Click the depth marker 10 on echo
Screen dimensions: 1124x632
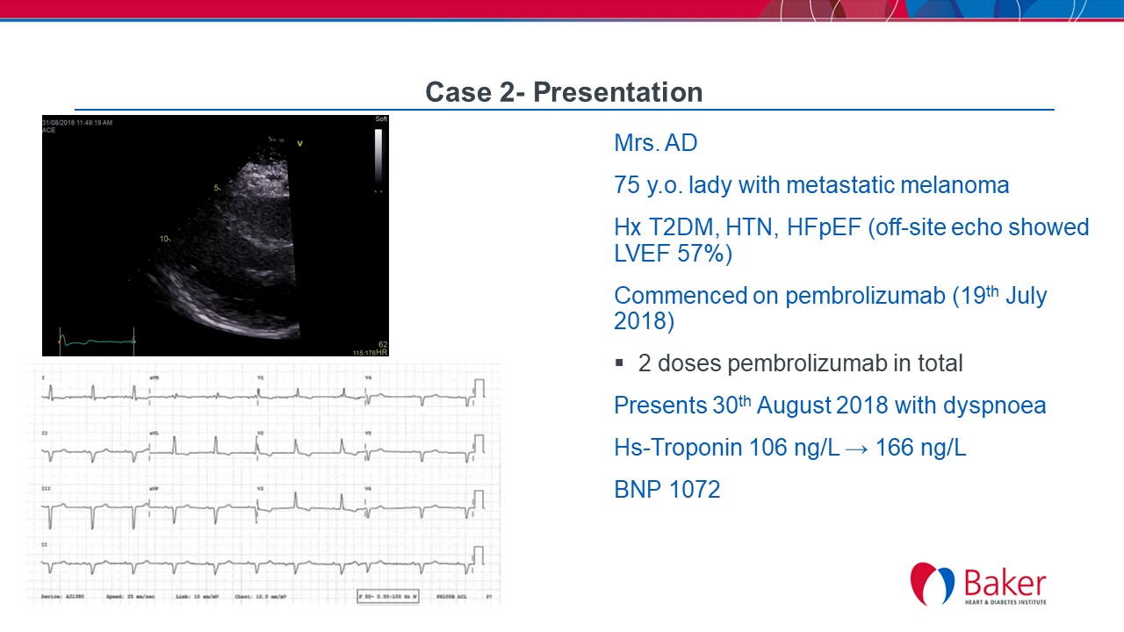[164, 239]
